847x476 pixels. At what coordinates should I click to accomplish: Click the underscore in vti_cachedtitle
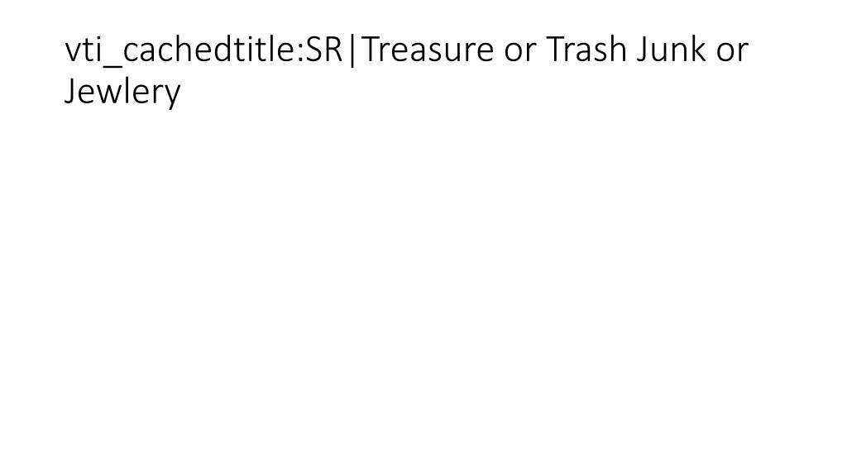112,68
